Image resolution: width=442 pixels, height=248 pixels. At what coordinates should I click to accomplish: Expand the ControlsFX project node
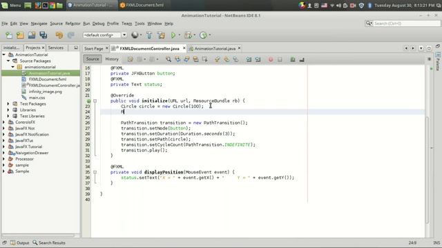point(4,122)
